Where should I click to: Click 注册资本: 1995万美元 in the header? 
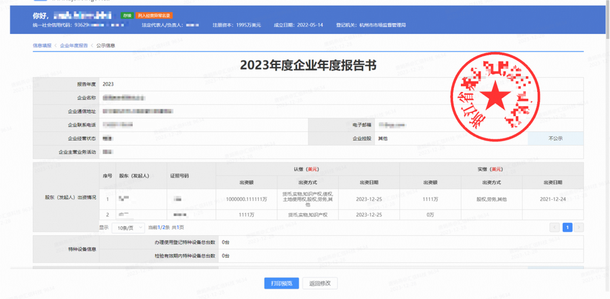click(x=237, y=25)
